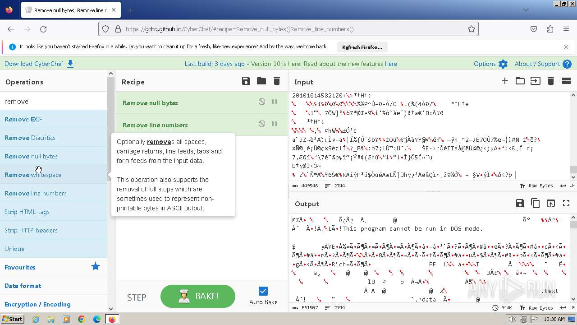Select the Strip HTTP headers operation
This screenshot has height=325, width=577.
pos(54,230)
